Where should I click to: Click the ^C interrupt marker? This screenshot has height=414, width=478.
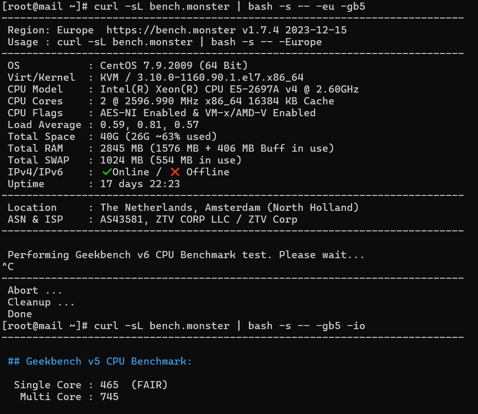point(8,266)
